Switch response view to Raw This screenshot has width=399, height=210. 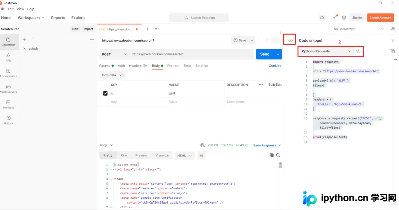[x=124, y=155]
